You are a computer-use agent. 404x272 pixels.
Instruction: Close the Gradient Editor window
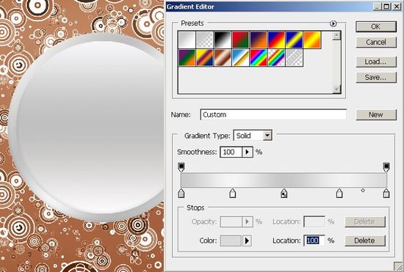coord(396,7)
